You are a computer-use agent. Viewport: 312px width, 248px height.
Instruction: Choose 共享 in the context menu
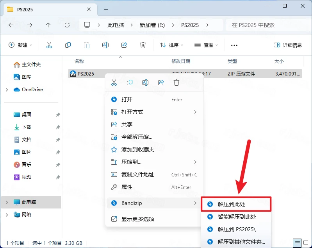(154, 124)
